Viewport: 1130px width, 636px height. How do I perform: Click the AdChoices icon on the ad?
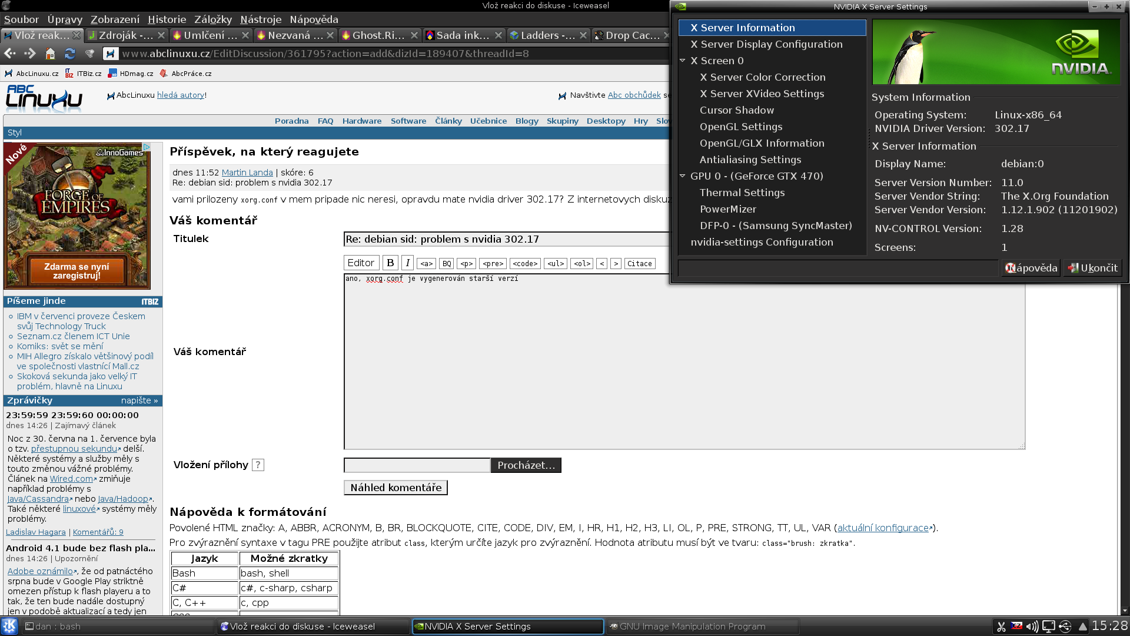(147, 147)
